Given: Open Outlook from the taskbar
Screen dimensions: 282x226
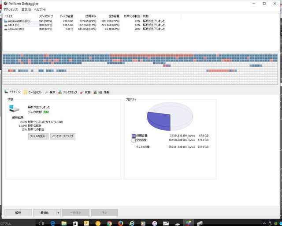Looking at the screenshot, I should click(87, 223).
